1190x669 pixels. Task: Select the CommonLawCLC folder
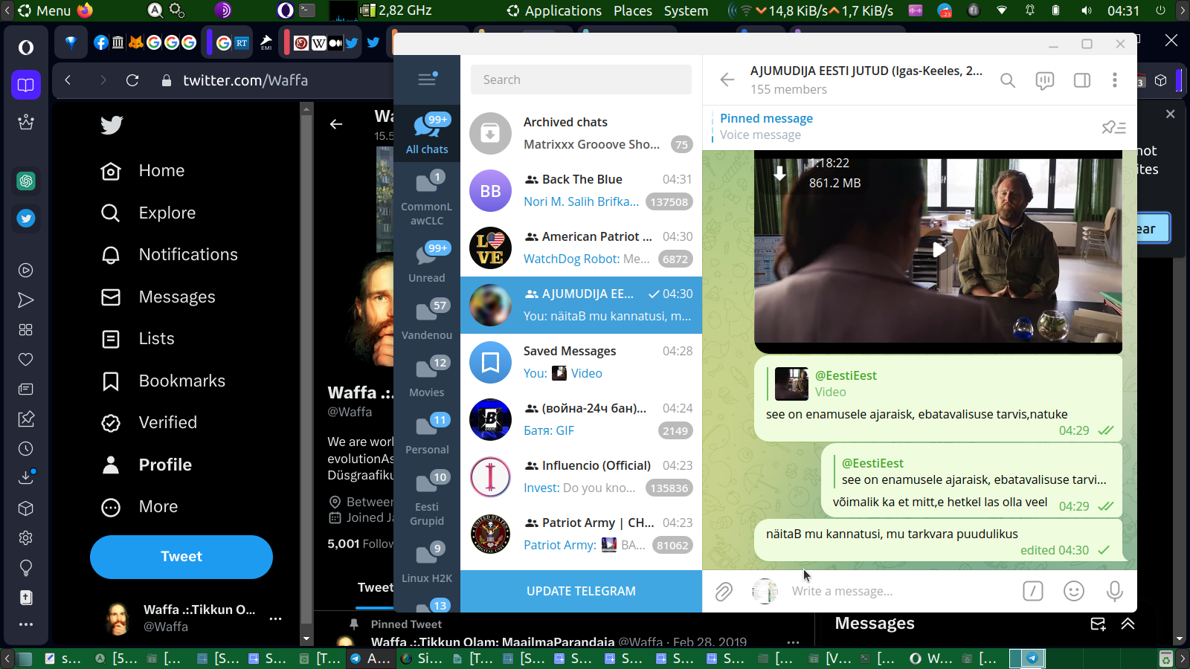[x=427, y=197]
